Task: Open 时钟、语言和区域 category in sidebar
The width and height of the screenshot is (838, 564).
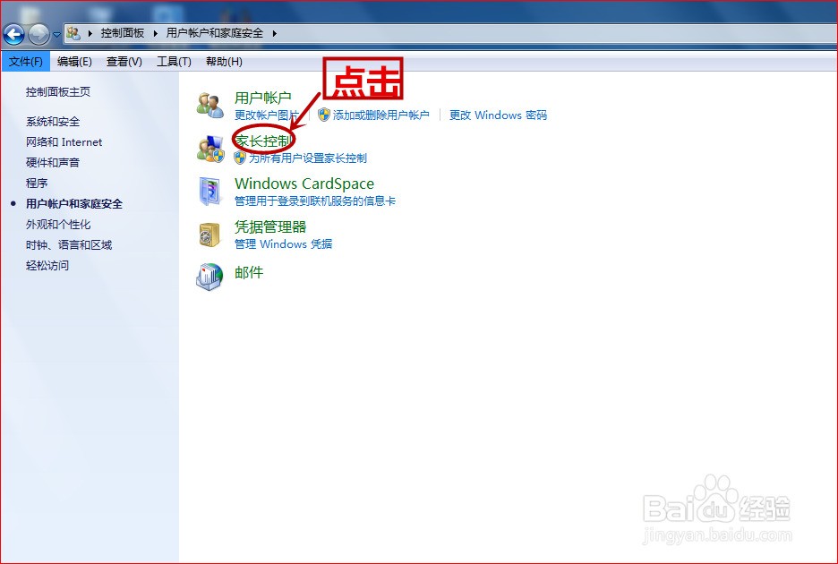Action: pos(68,244)
